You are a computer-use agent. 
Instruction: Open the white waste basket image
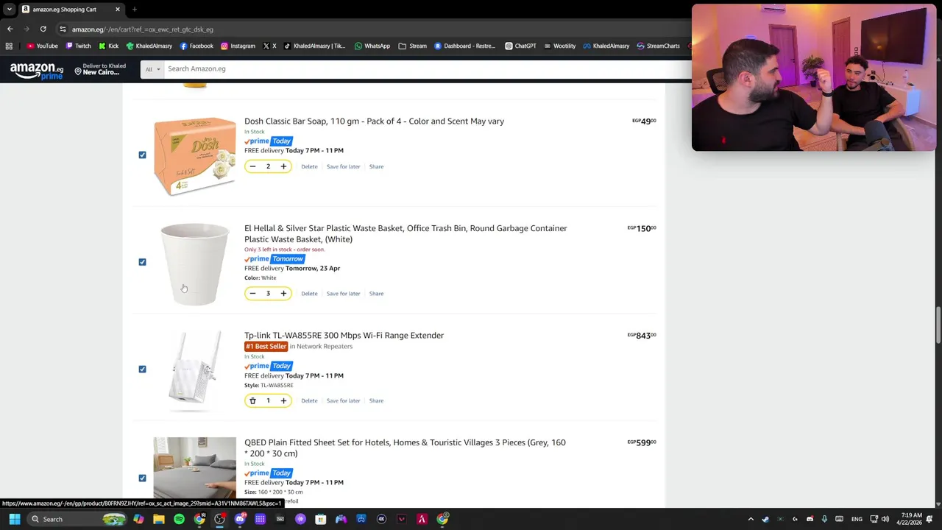[194, 264]
